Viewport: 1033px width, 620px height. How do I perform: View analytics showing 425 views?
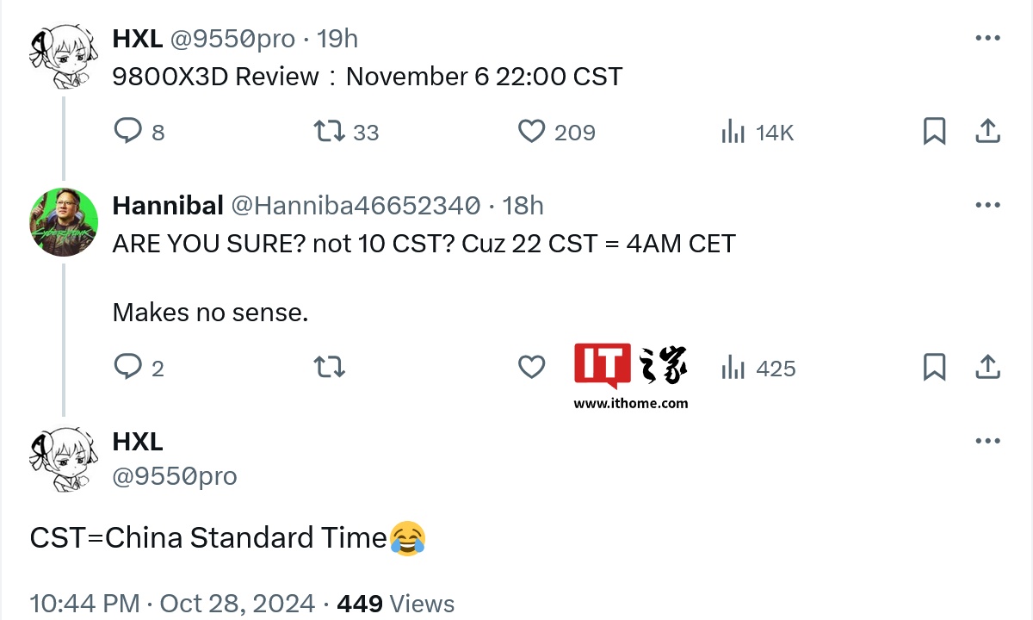(x=758, y=369)
